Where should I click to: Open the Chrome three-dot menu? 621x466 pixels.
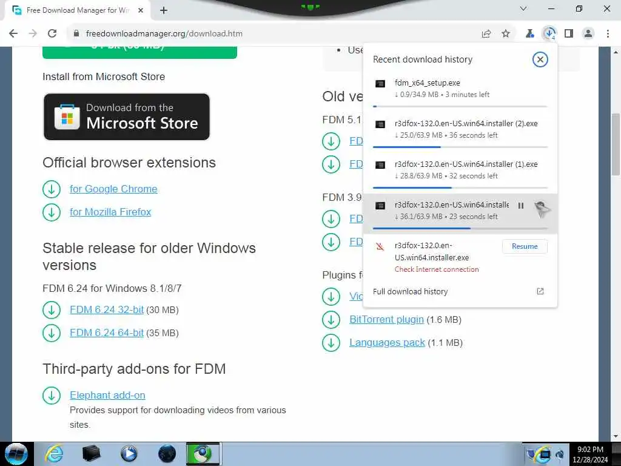point(608,34)
